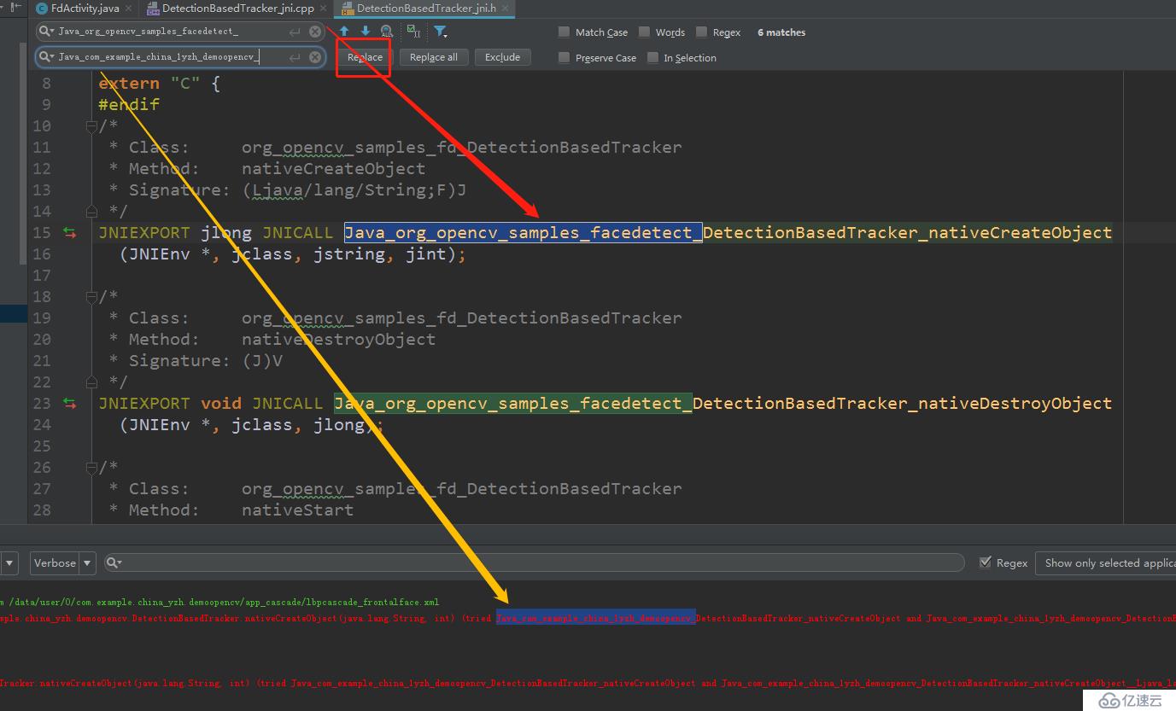Click the new line icon in replace field
Screen dimensions: 1176x711
[295, 57]
